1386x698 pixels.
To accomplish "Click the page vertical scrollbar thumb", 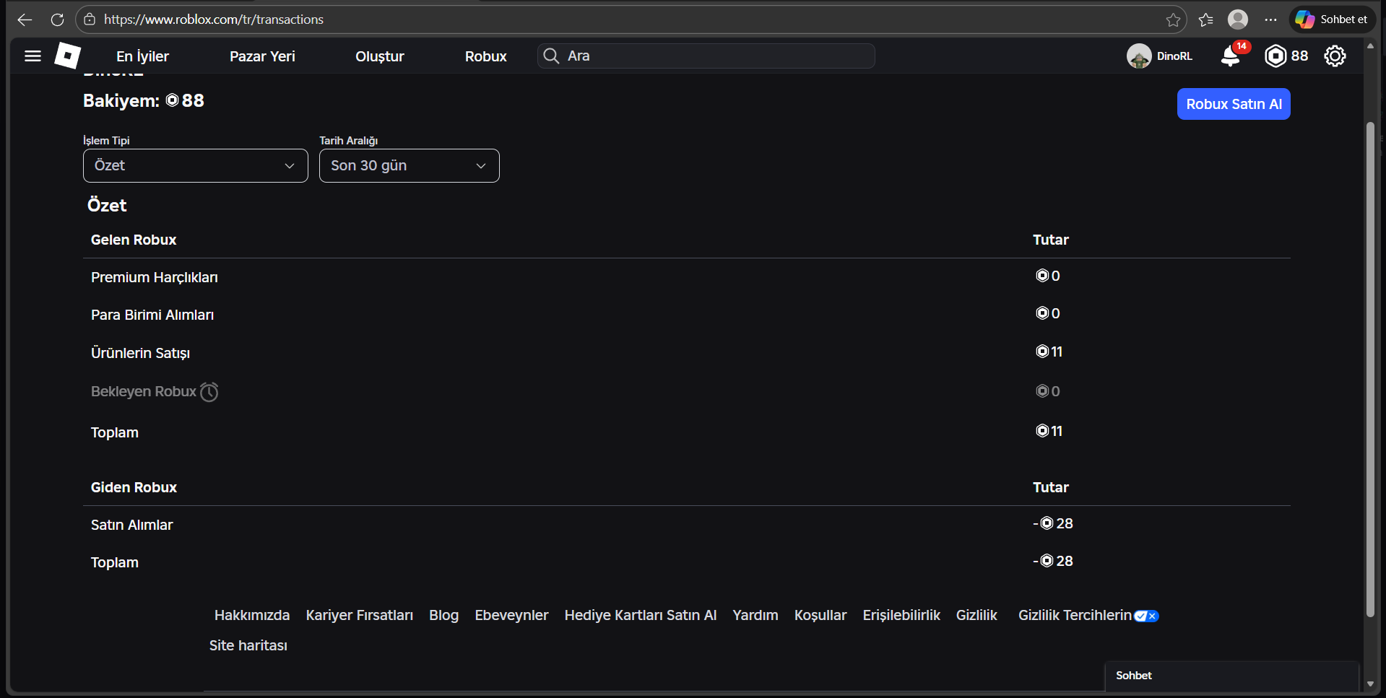I will 1370,370.
